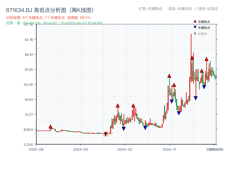This screenshot has width=240, height=180.
Task: Click the highest red key-high marker near the peak
Action: 192,58
